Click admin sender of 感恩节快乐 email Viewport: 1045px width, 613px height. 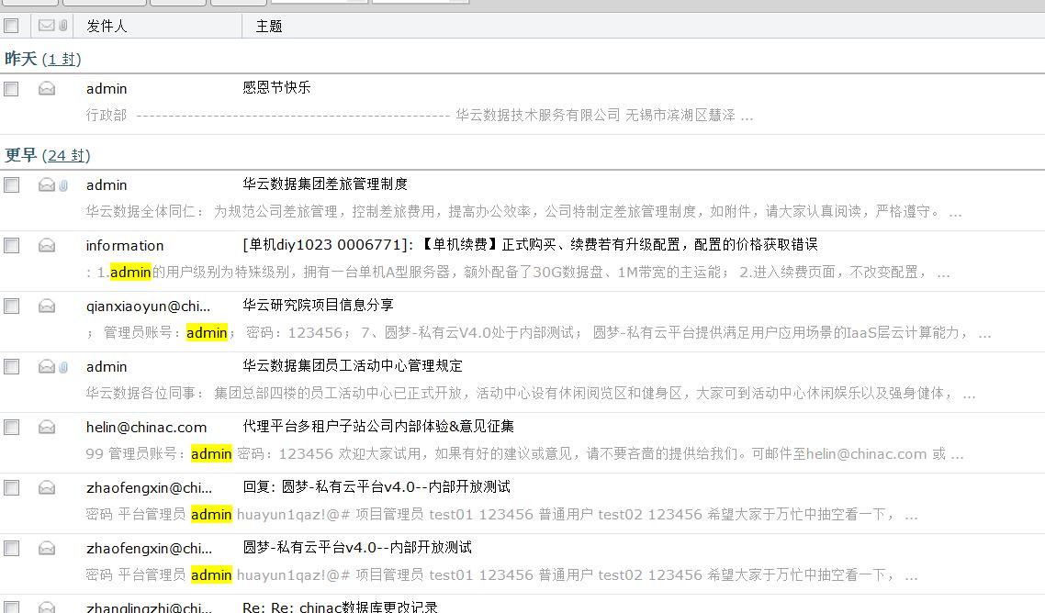point(107,89)
